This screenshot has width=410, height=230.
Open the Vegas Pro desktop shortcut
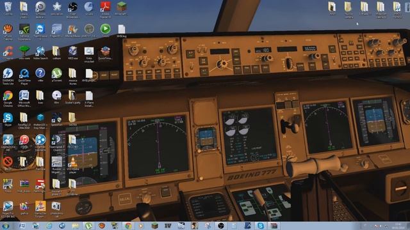8,209
